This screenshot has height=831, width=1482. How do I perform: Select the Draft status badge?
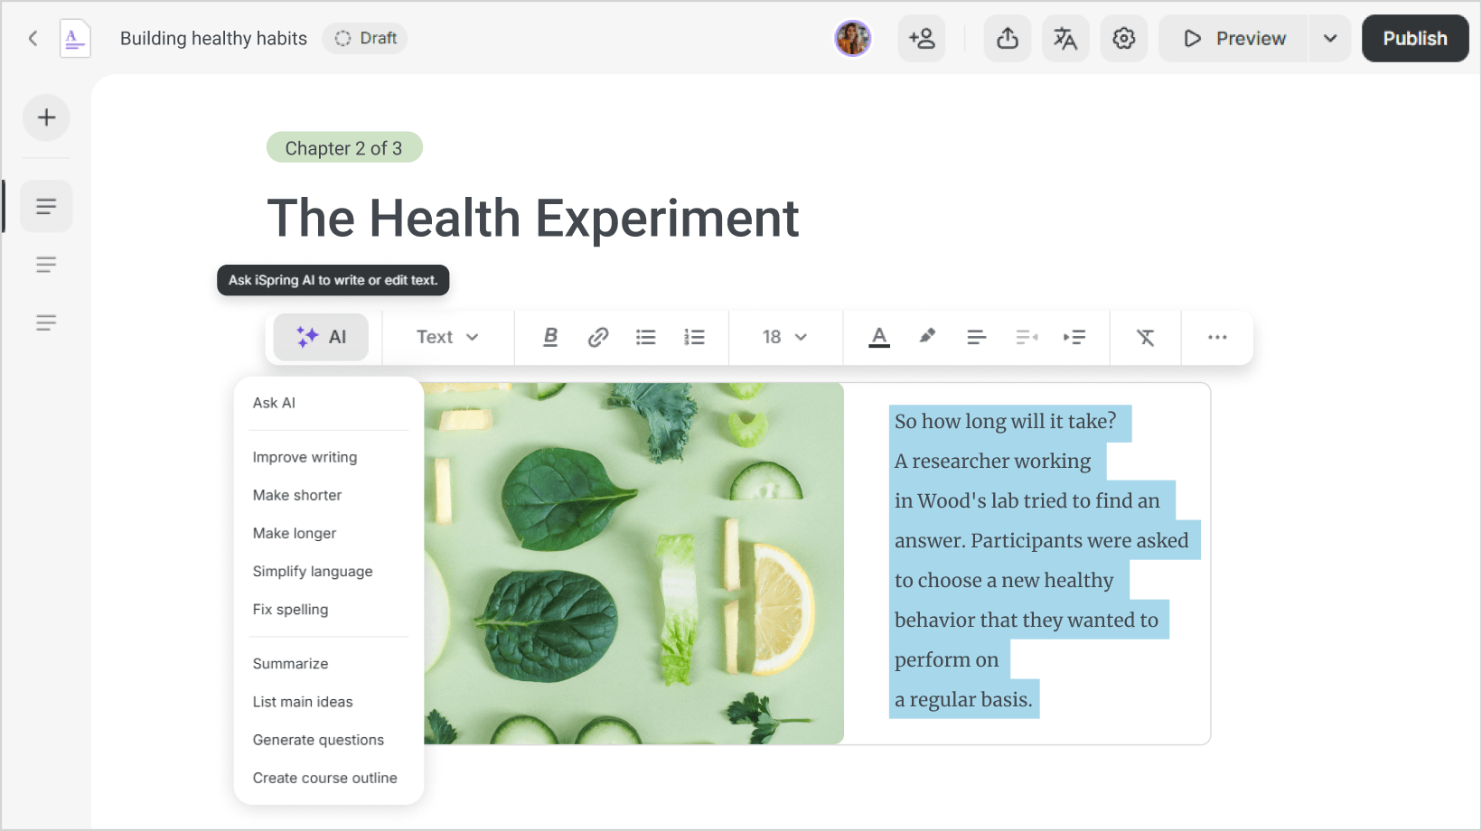tap(365, 38)
